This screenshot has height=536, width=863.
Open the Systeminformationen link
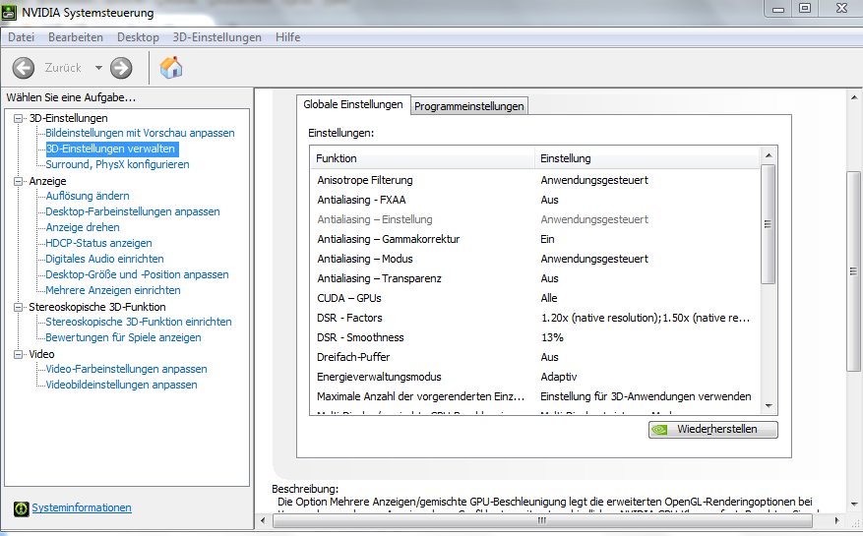click(x=82, y=507)
